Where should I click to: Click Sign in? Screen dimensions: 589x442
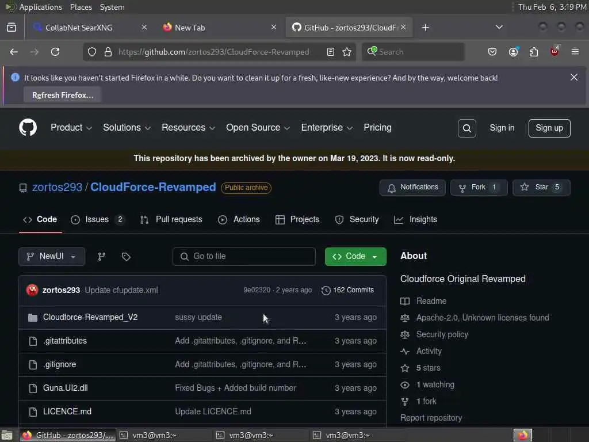[502, 128]
